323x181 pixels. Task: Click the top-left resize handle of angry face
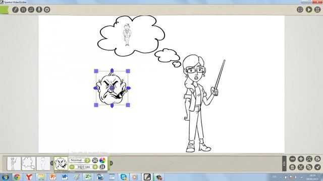coord(96,71)
